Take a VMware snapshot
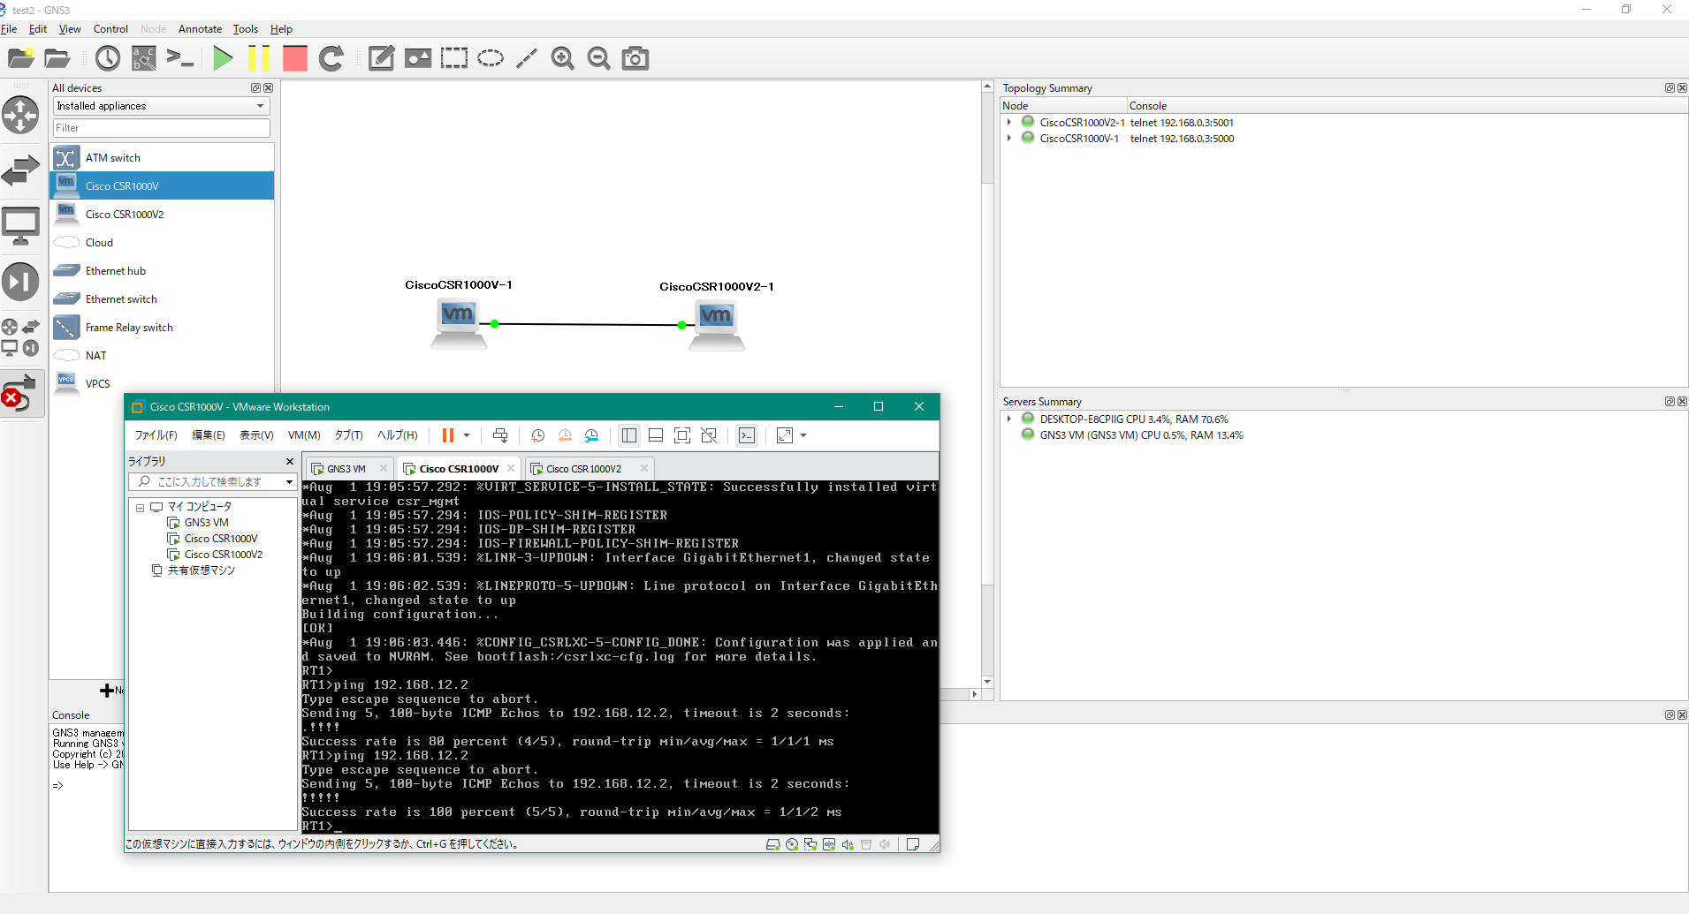The width and height of the screenshot is (1689, 914). (x=537, y=435)
